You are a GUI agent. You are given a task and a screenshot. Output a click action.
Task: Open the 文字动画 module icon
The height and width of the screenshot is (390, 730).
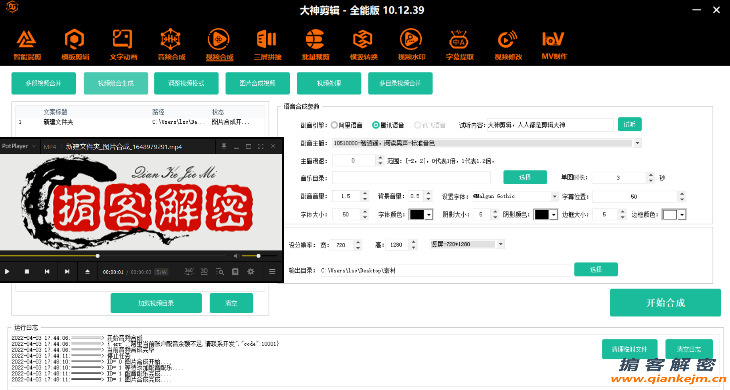click(123, 44)
